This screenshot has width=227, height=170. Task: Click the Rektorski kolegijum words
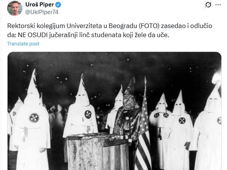pos(36,26)
